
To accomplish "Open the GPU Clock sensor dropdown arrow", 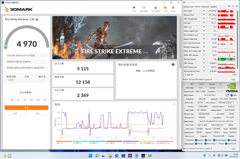I will [204, 11].
